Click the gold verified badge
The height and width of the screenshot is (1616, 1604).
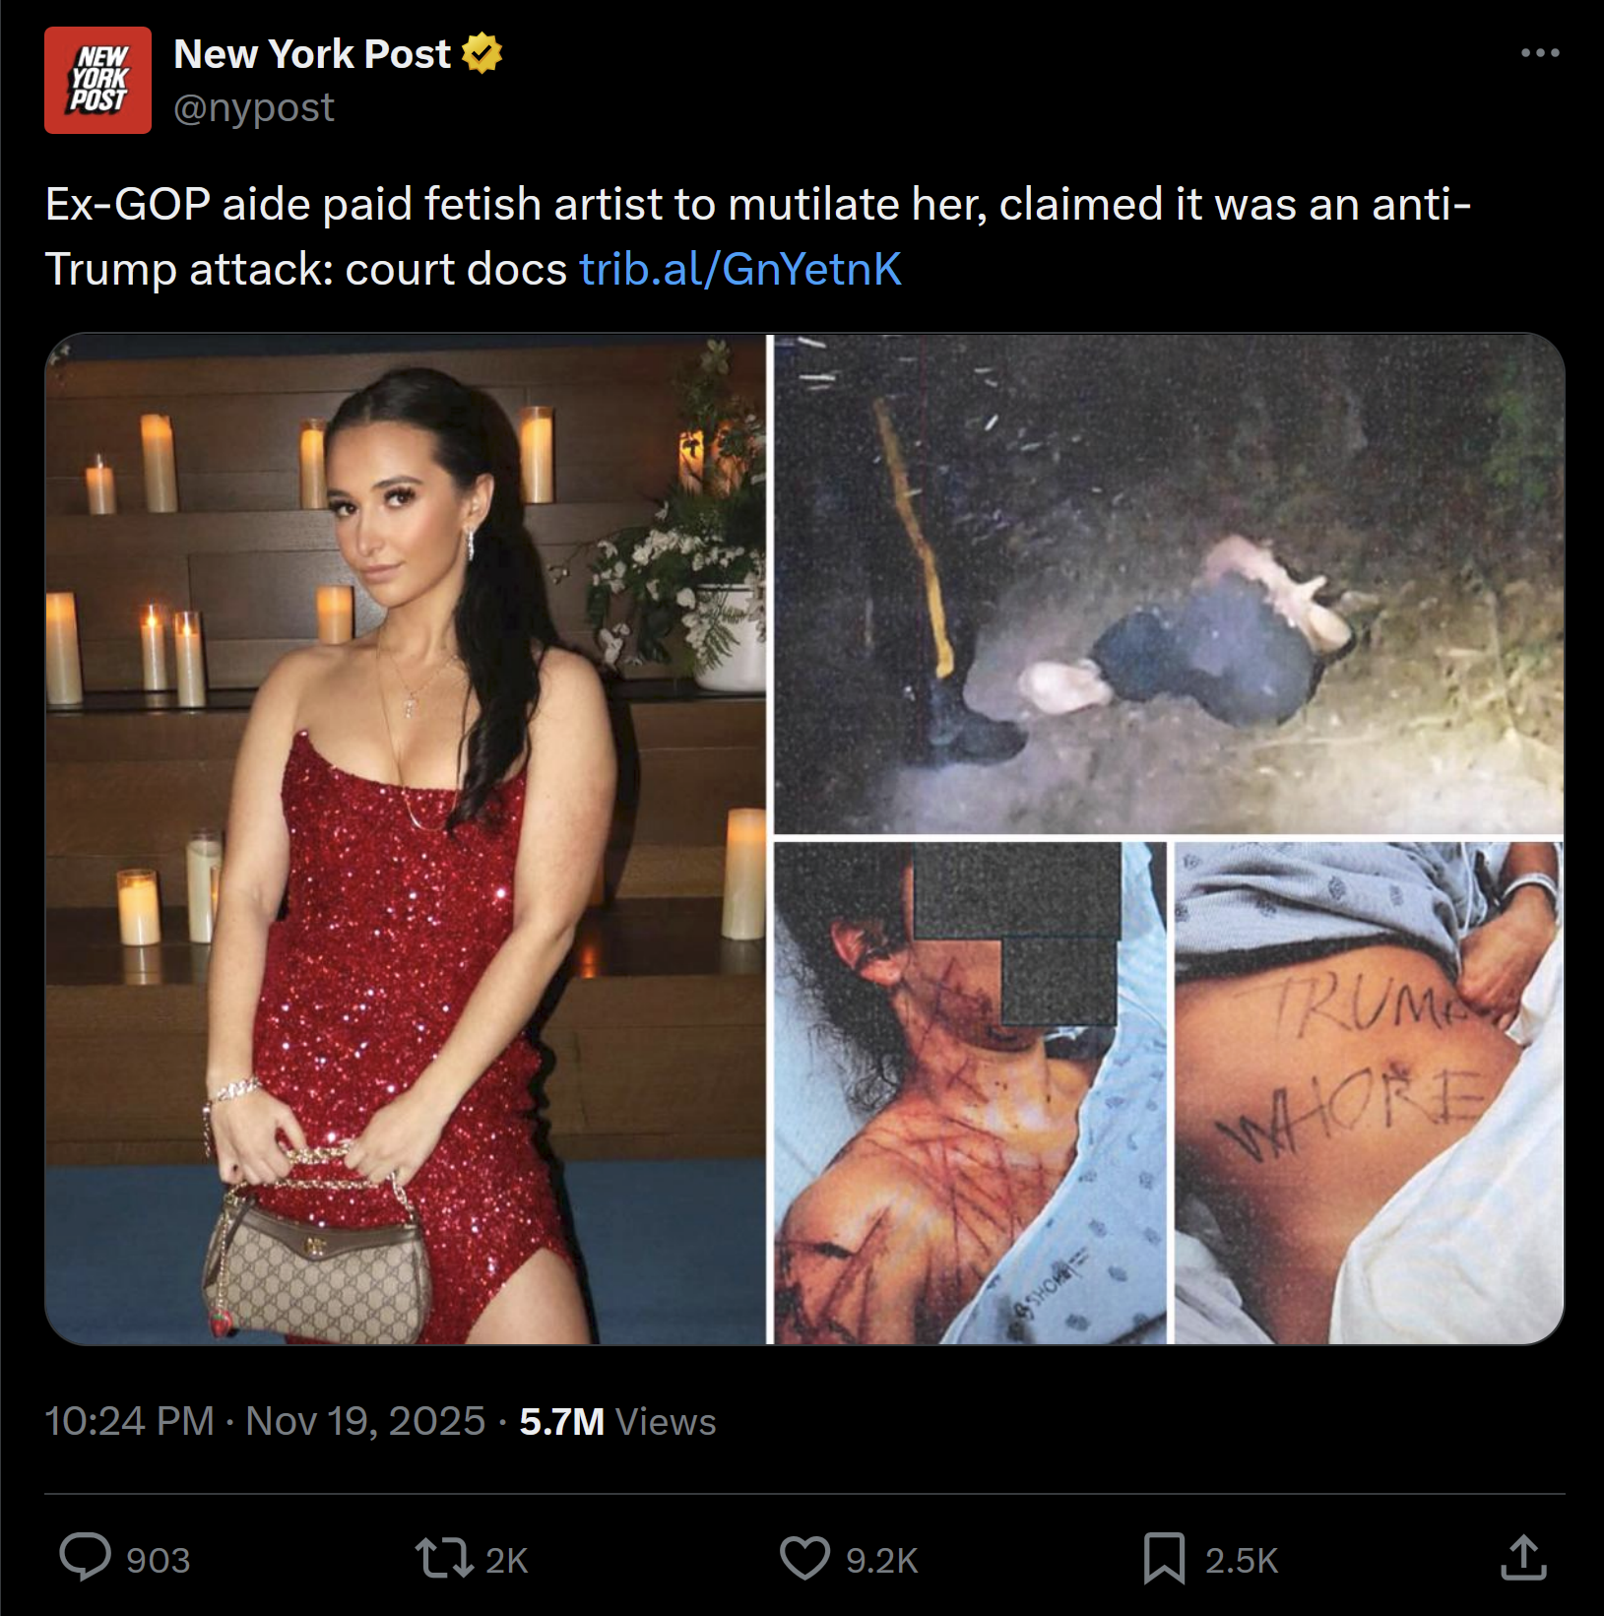481,53
